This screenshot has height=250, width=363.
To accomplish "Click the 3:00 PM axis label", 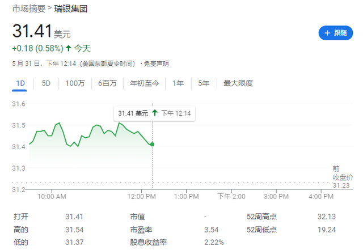I will [x=276, y=197].
